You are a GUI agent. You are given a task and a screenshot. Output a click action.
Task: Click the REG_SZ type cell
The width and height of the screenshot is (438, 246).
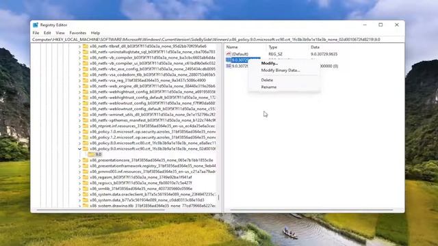(x=275, y=54)
